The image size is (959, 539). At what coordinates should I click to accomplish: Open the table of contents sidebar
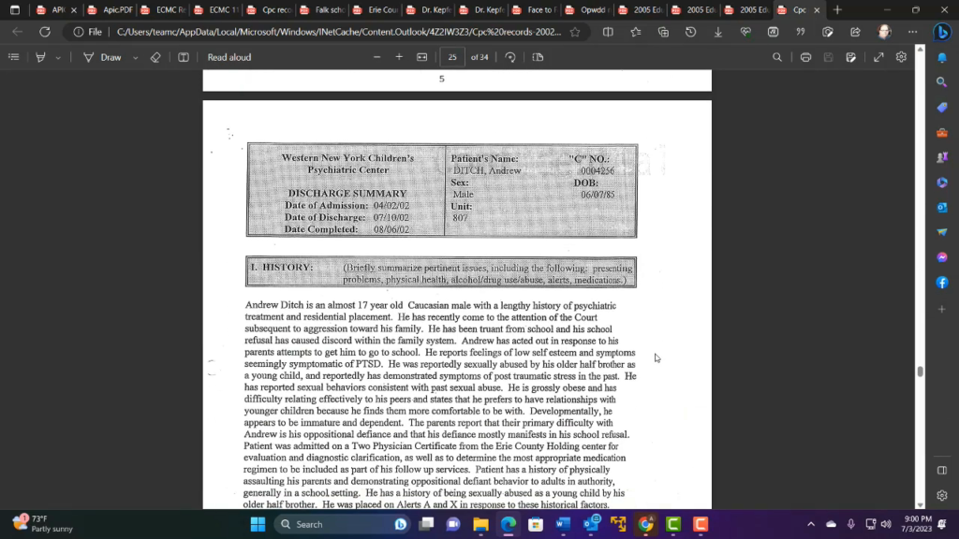[x=13, y=57]
